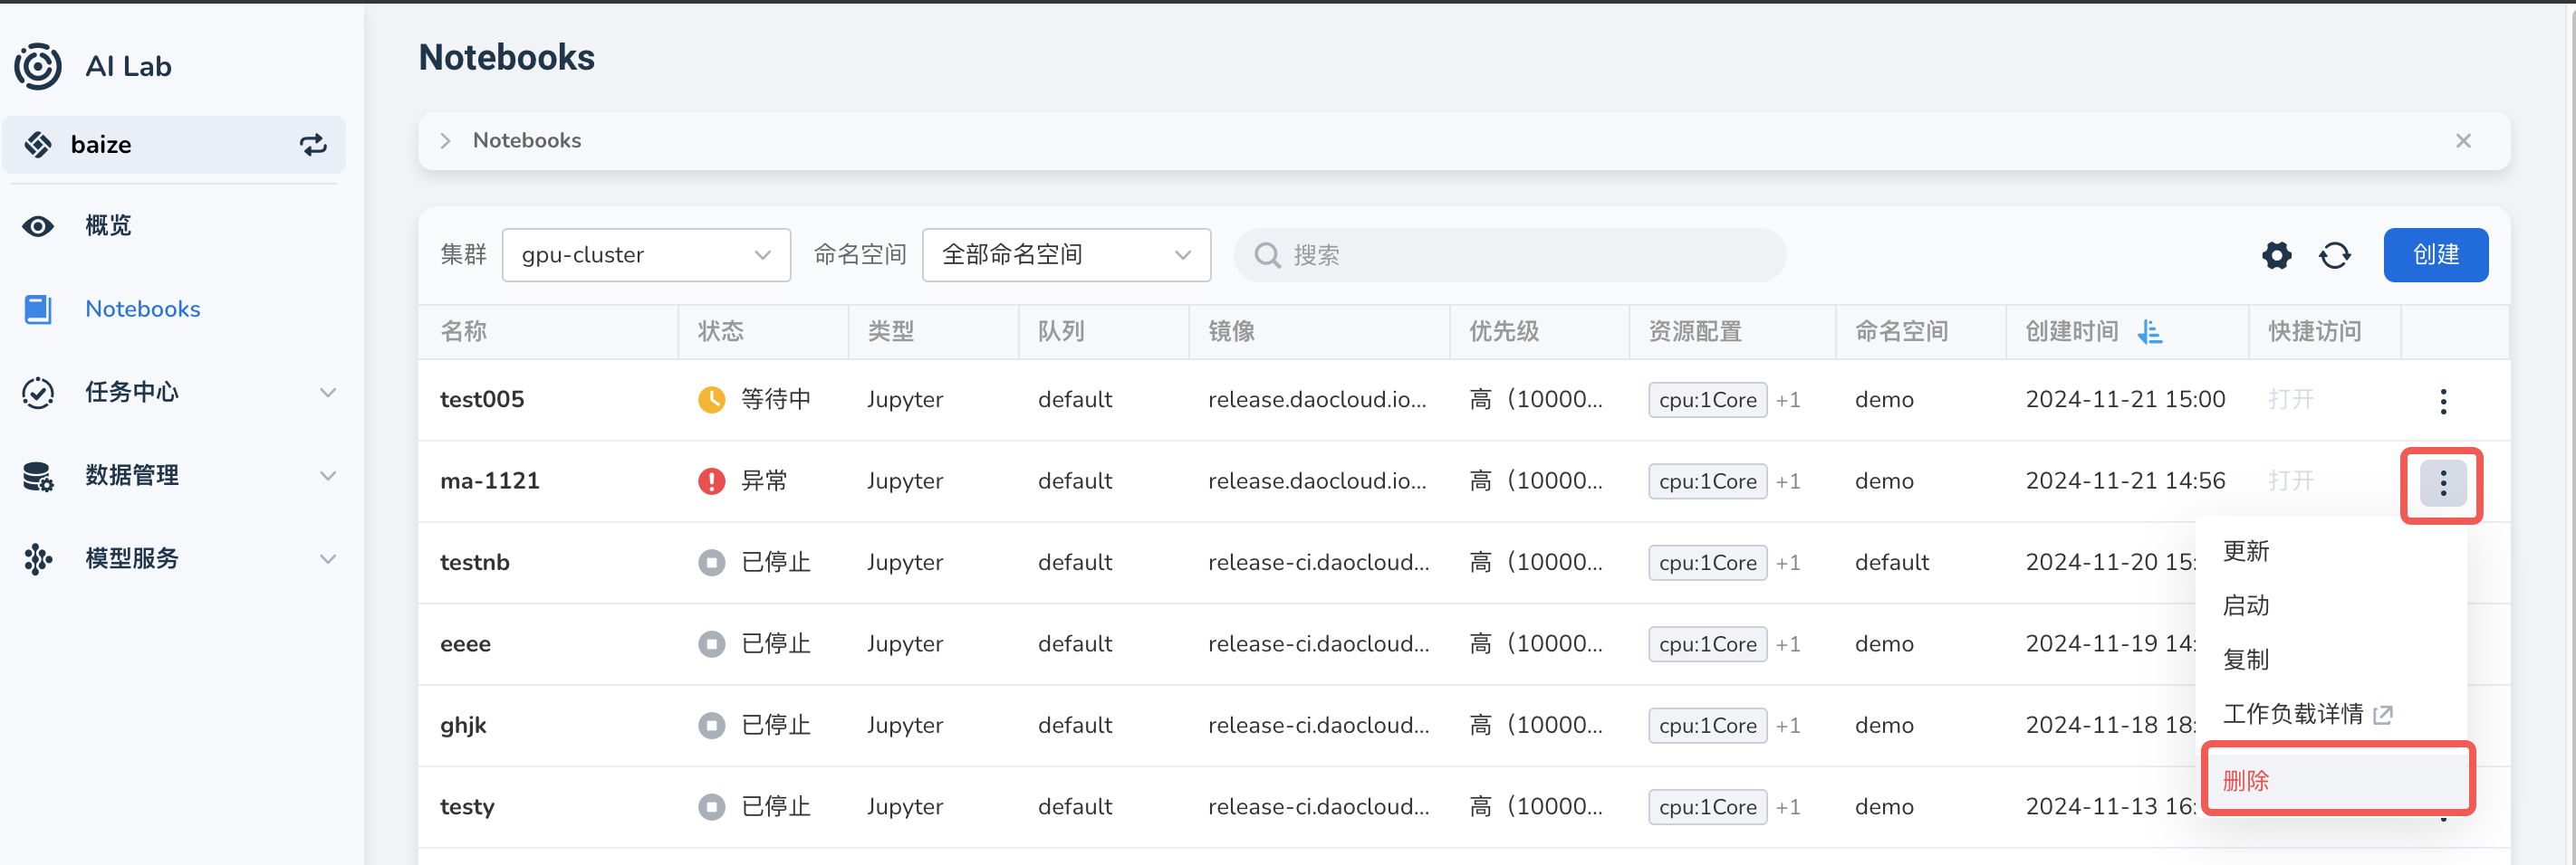This screenshot has width=2576, height=865.
Task: Click the 已停止 icon for testnb
Action: 711,563
